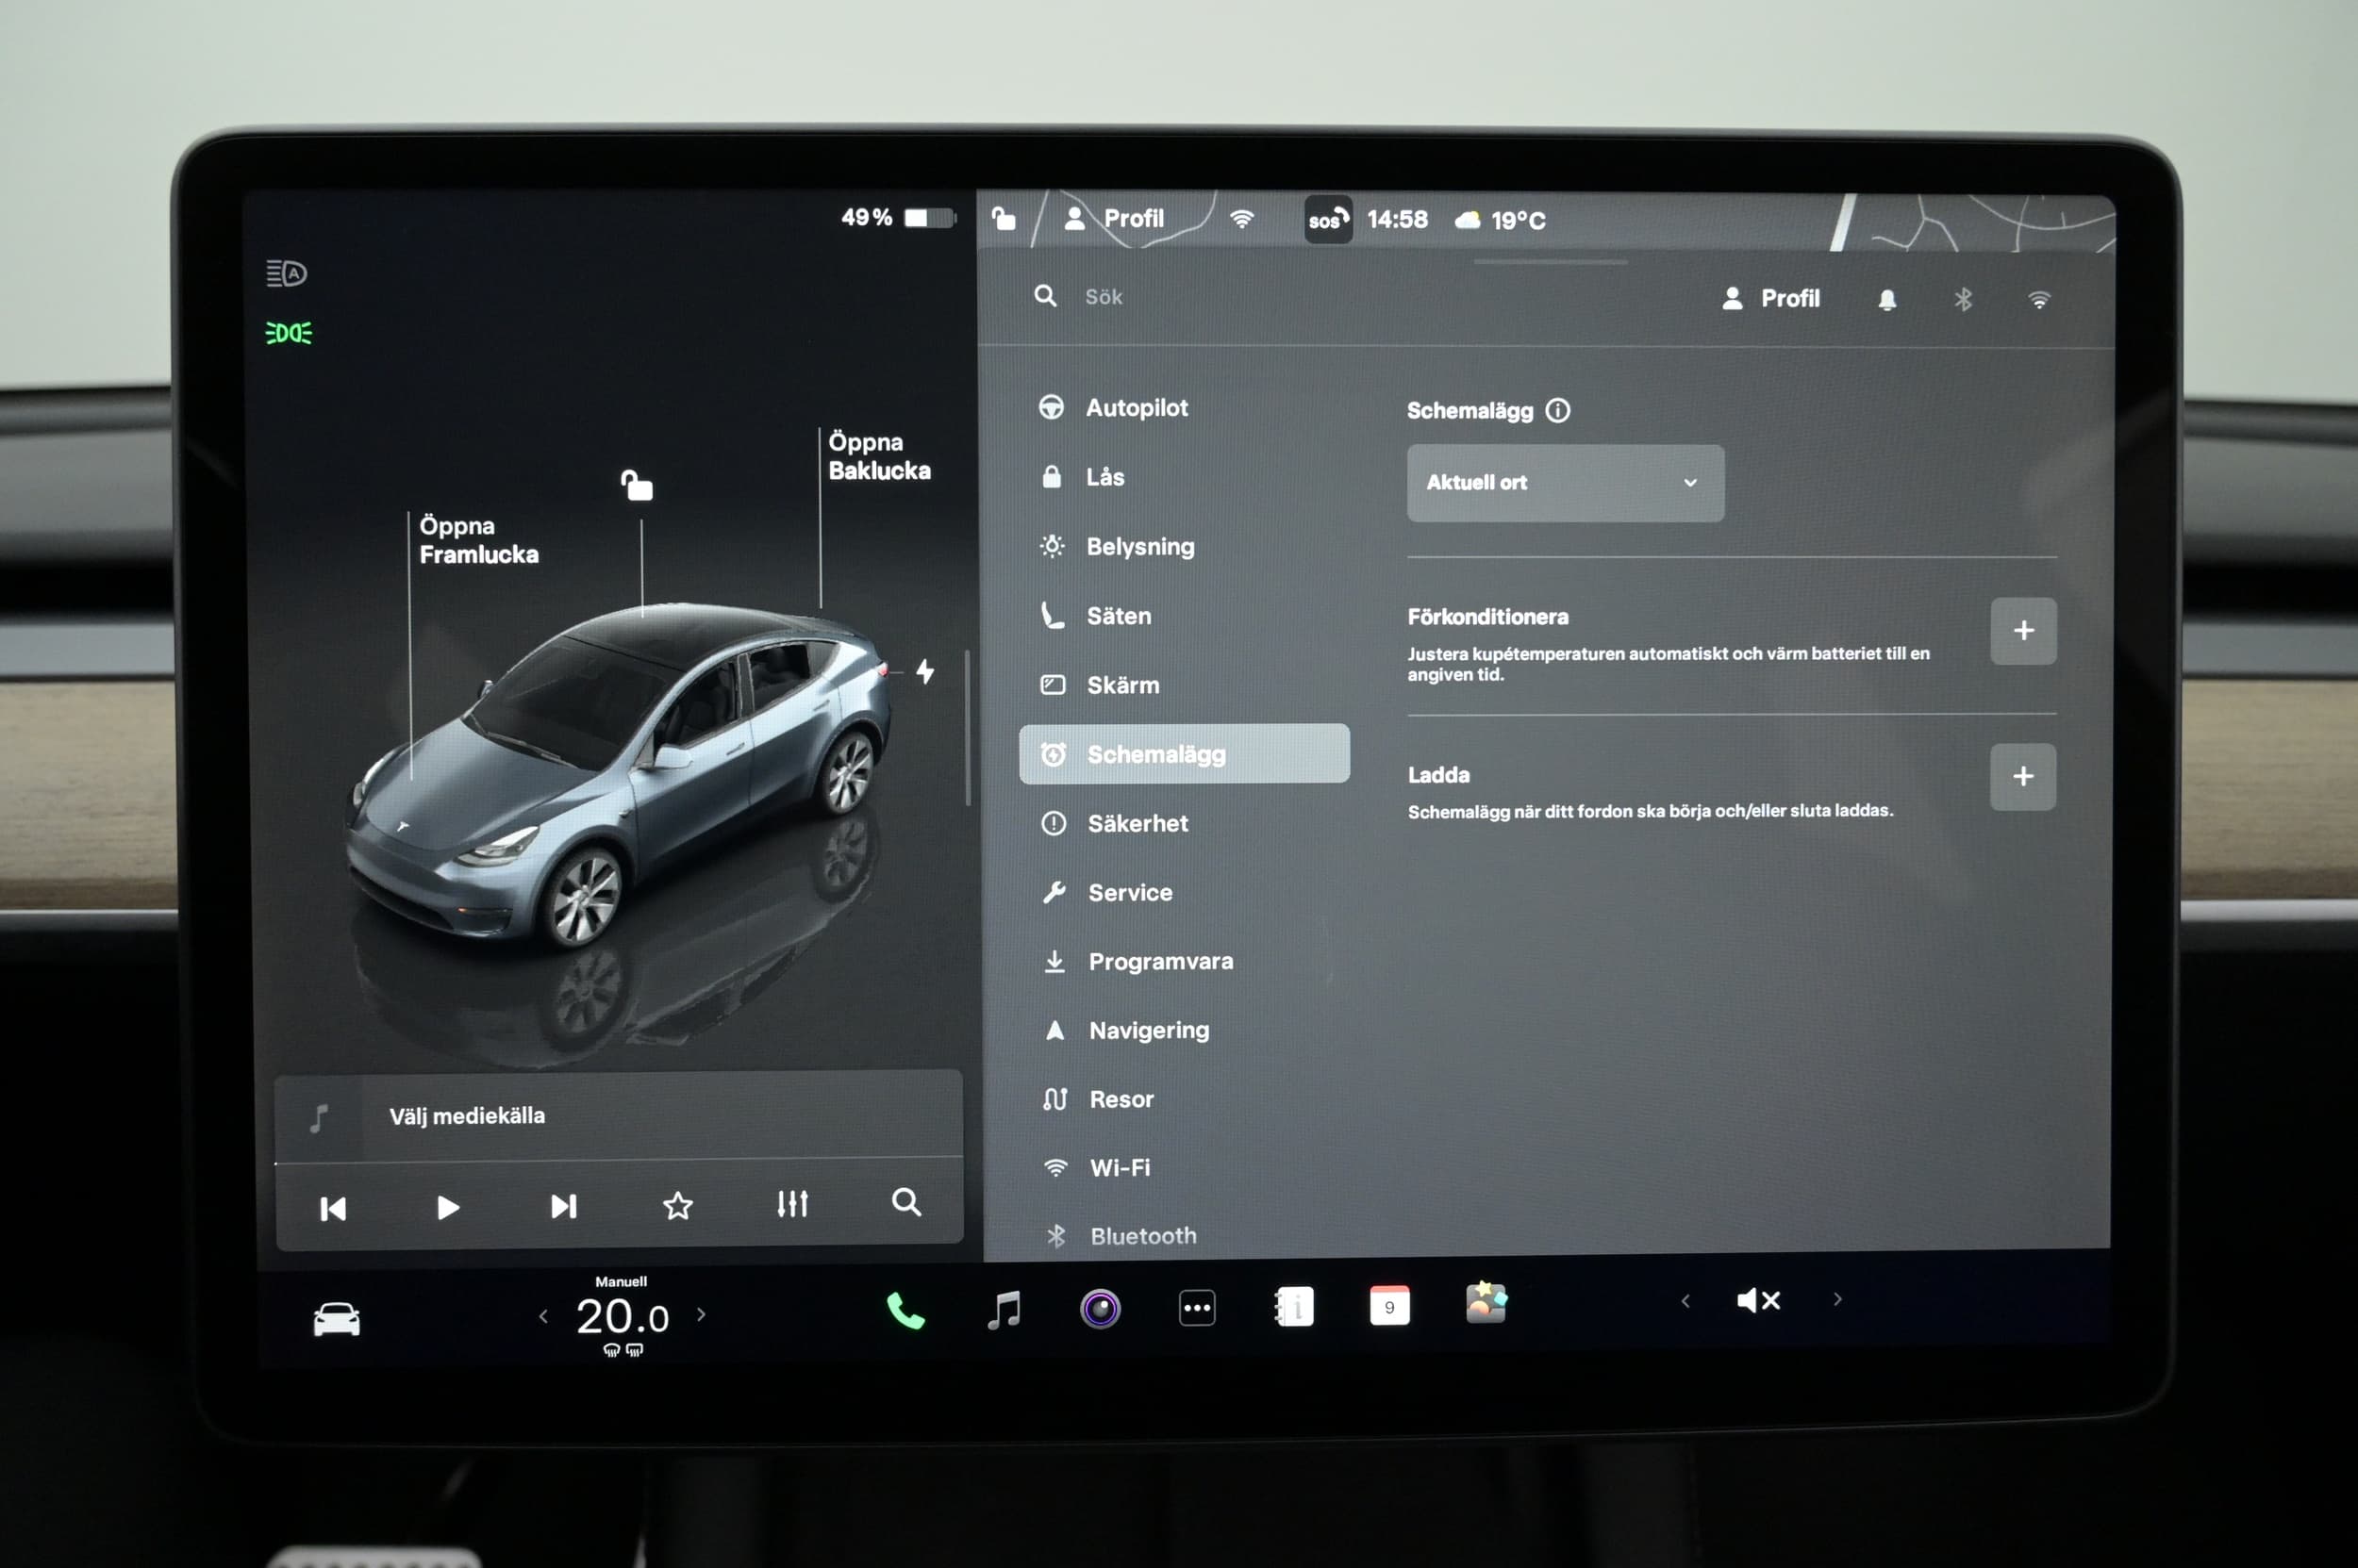Increase temperature with right chevron

coord(702,1315)
